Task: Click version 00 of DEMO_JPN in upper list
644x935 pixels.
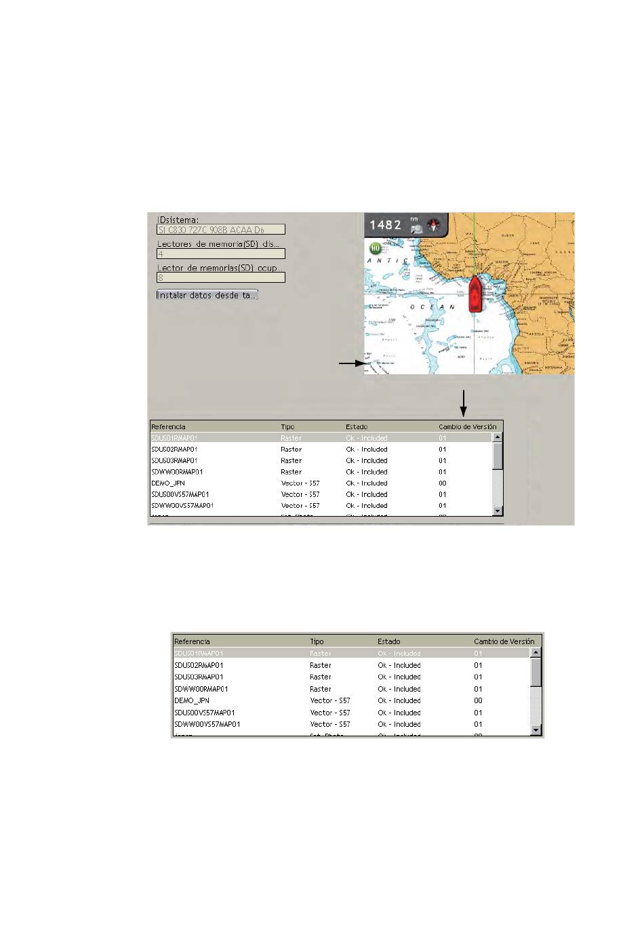Action: coord(443,483)
